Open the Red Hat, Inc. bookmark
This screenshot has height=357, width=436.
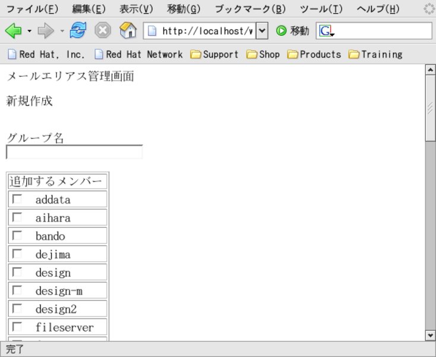click(x=46, y=54)
